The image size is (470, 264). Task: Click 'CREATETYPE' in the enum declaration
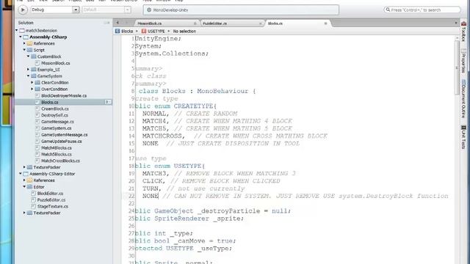click(193, 106)
